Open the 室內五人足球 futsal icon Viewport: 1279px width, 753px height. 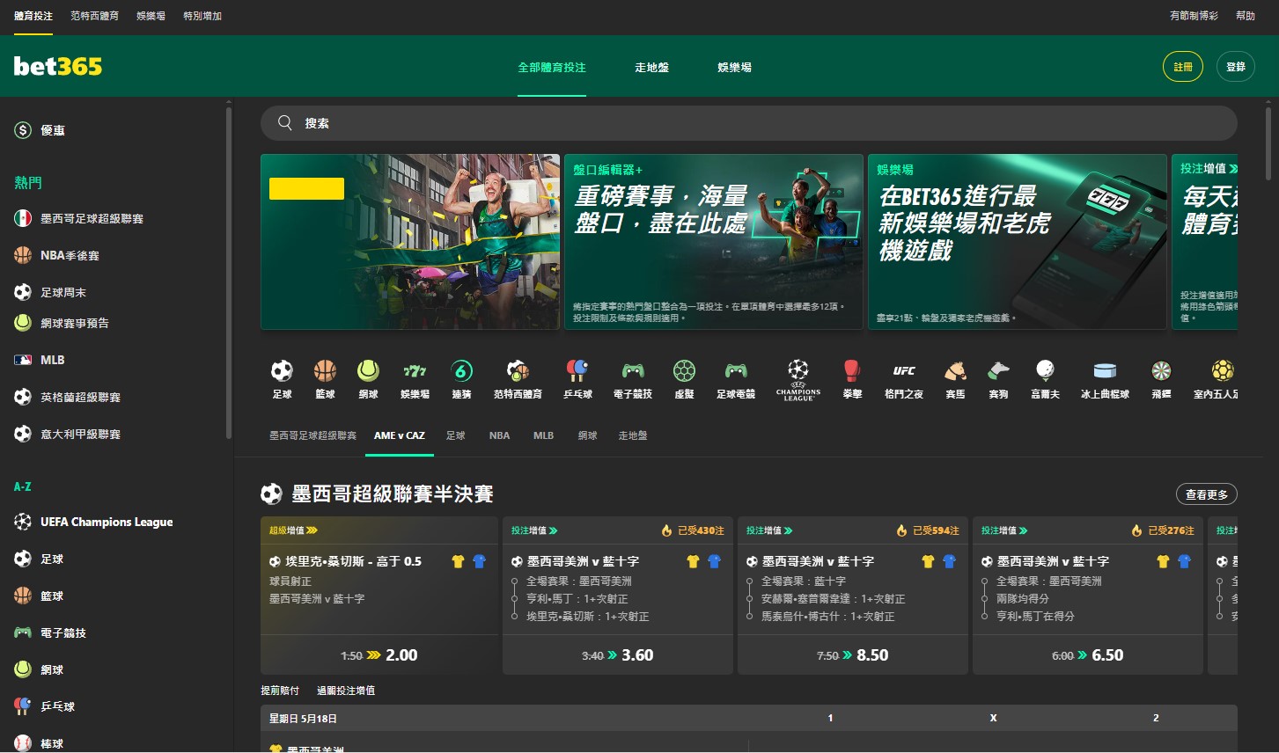coord(1216,379)
